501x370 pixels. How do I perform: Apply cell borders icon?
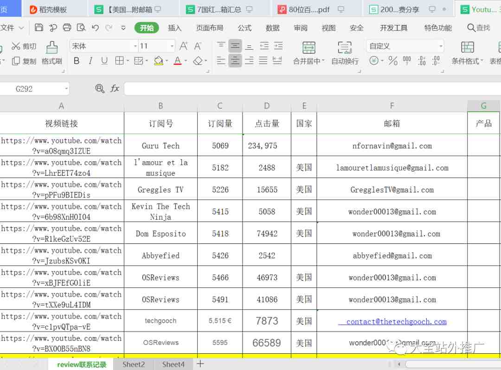click(x=119, y=60)
